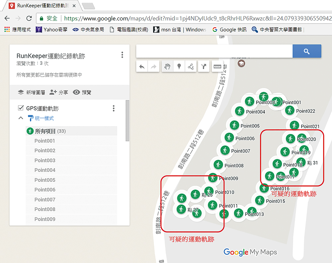
Task: Click the Point015 marker on the map
Action: (260, 200)
